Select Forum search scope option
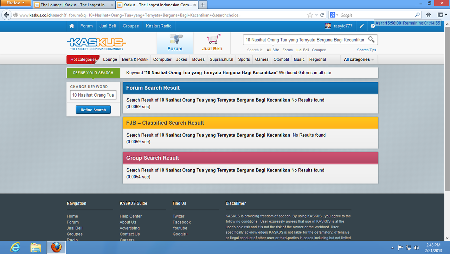The height and width of the screenshot is (254, 450). (x=288, y=50)
